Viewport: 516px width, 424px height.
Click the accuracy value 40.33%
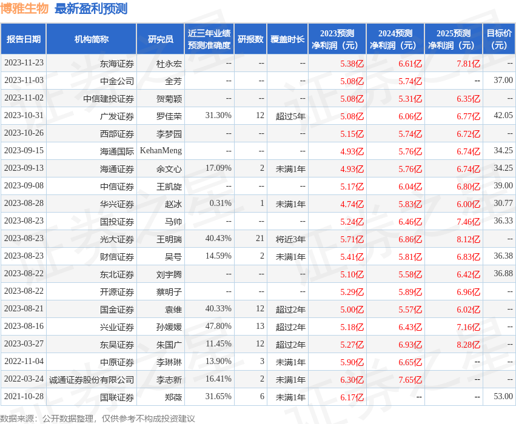[x=218, y=309]
